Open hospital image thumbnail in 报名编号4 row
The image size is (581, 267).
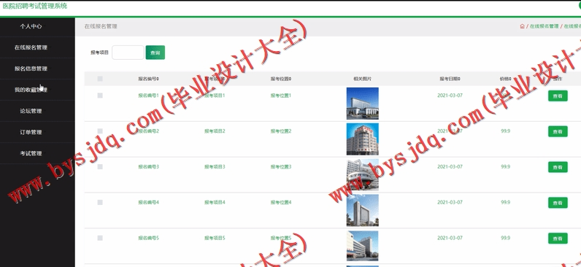click(362, 210)
